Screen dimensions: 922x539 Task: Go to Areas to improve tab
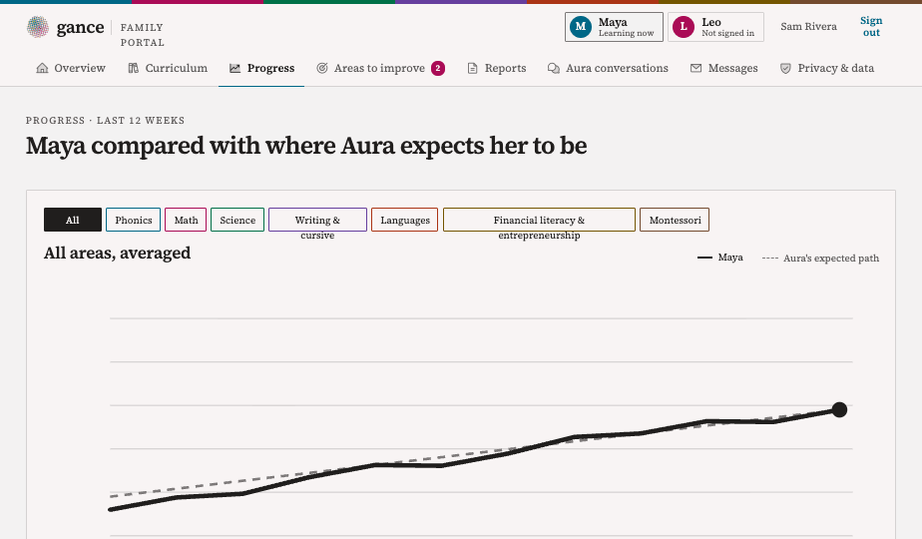380,68
